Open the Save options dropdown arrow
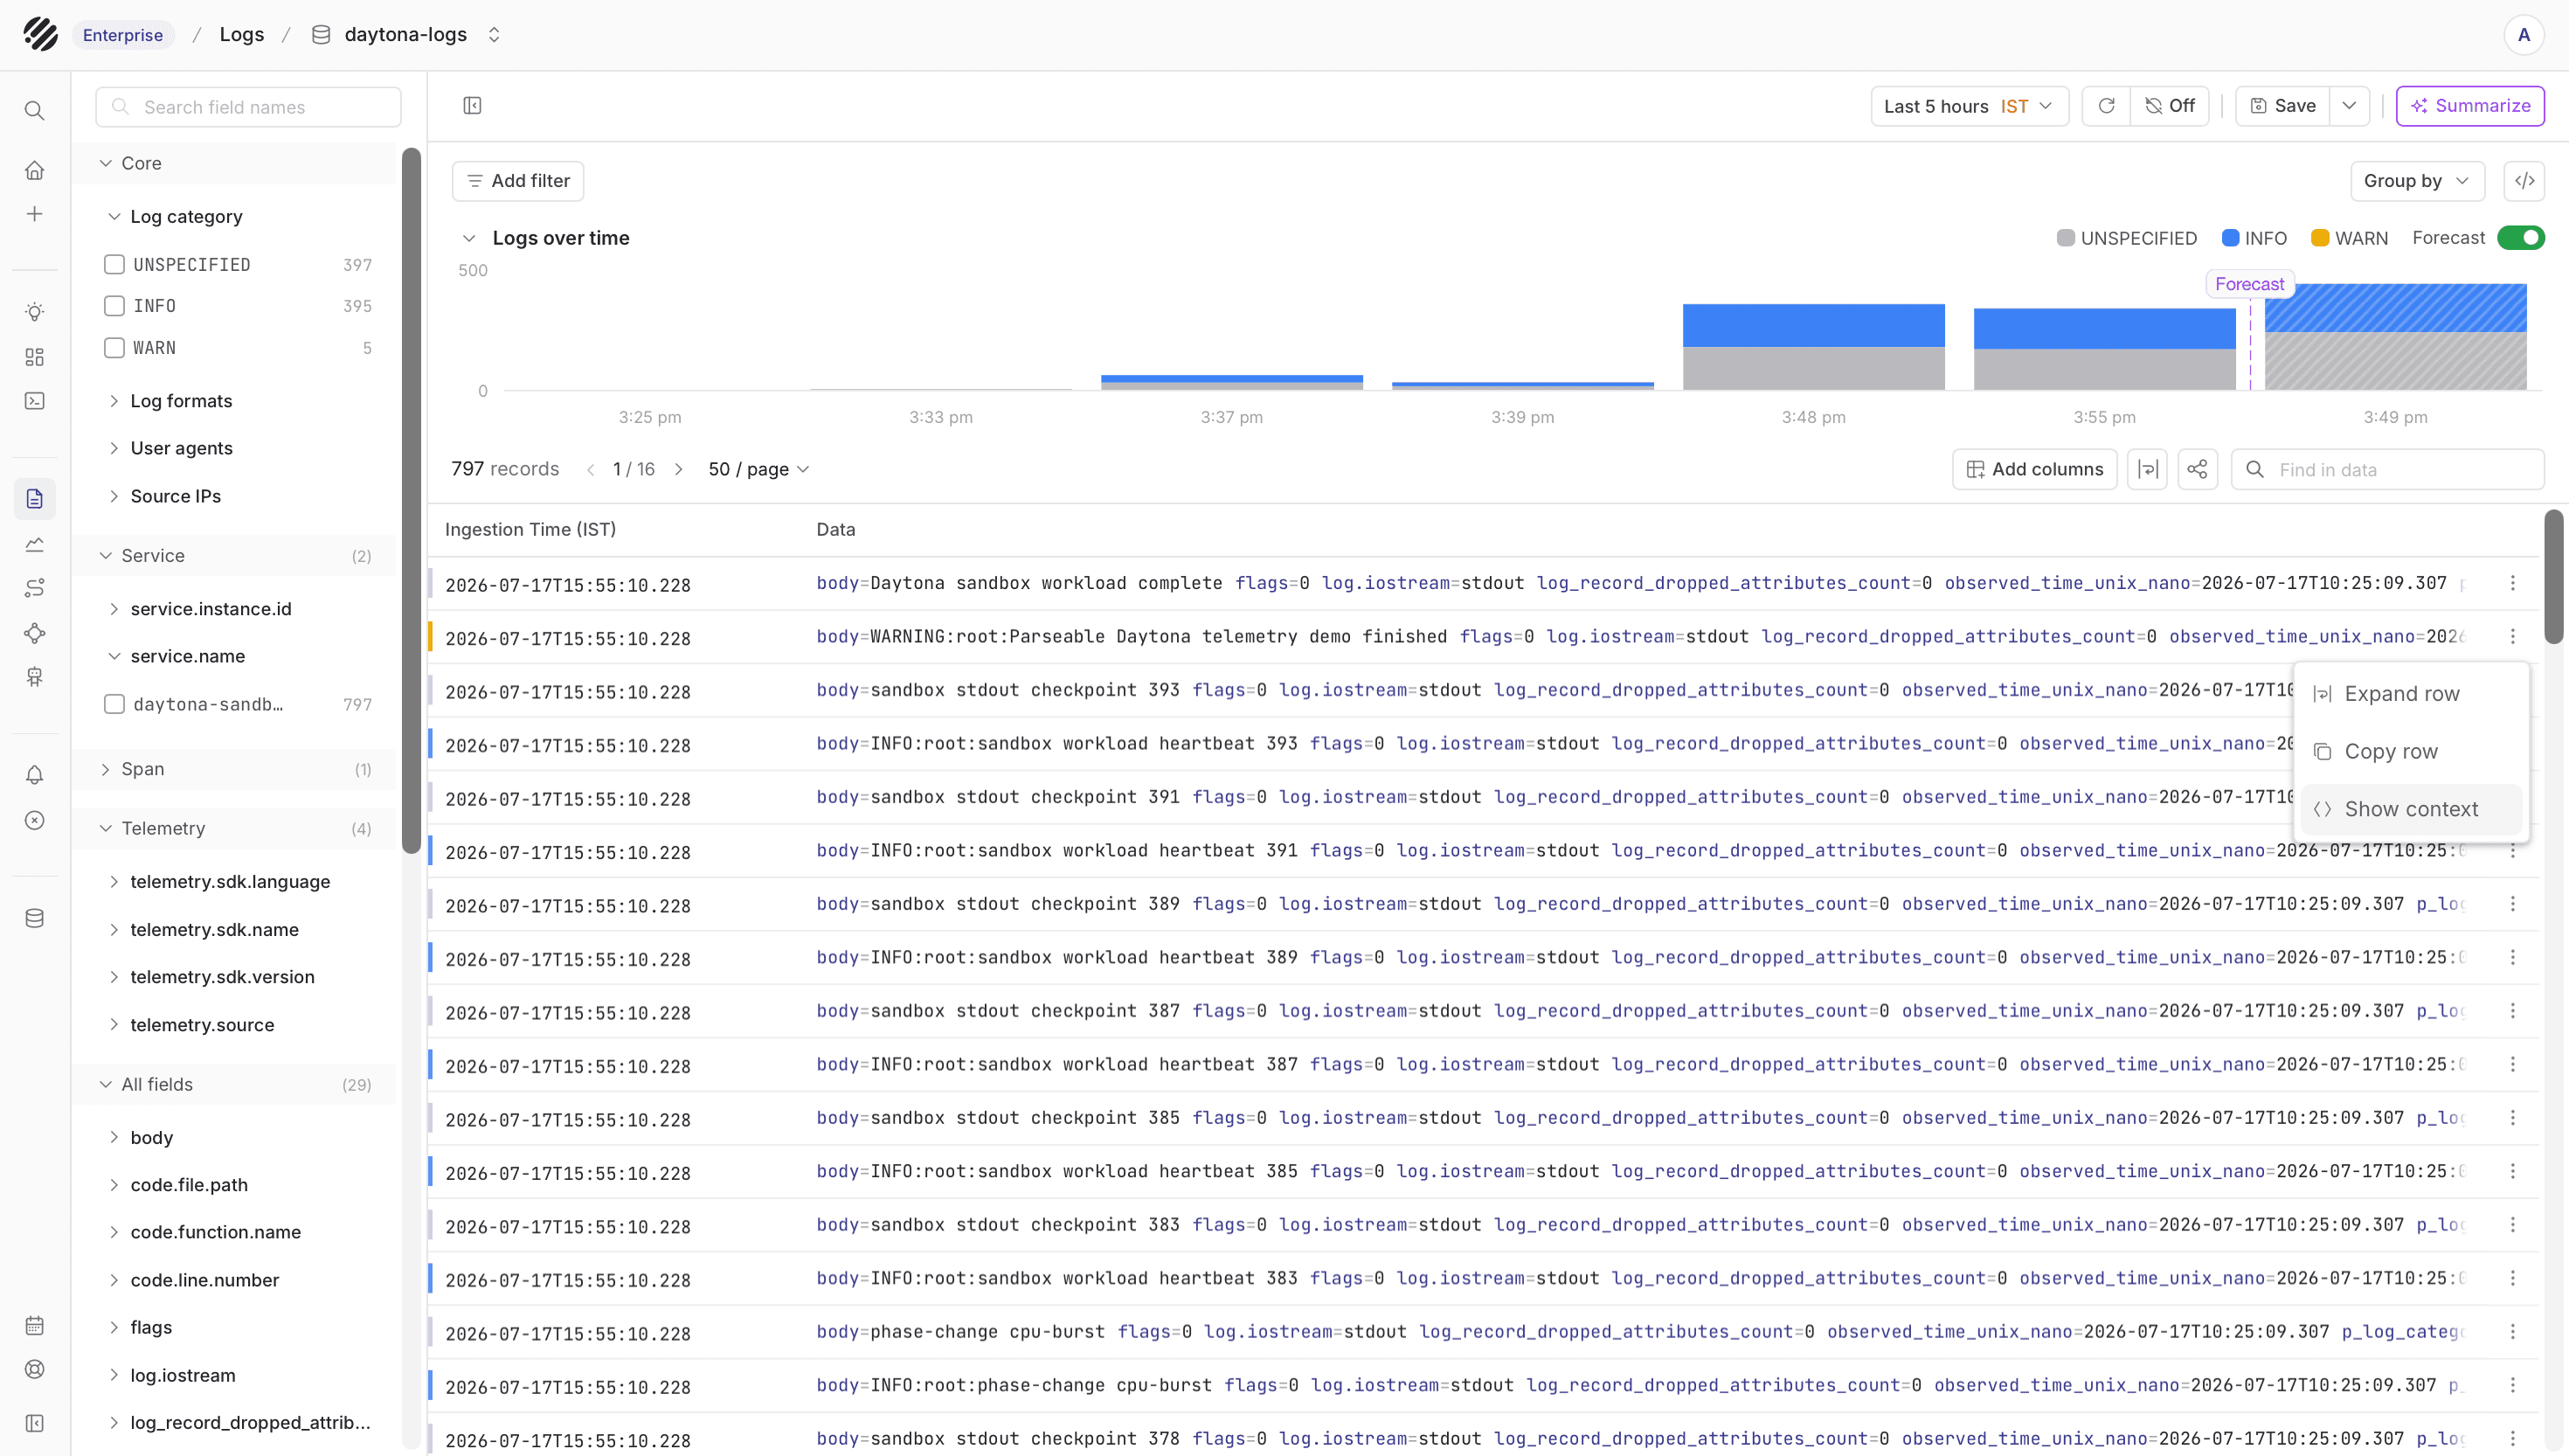 (2349, 106)
